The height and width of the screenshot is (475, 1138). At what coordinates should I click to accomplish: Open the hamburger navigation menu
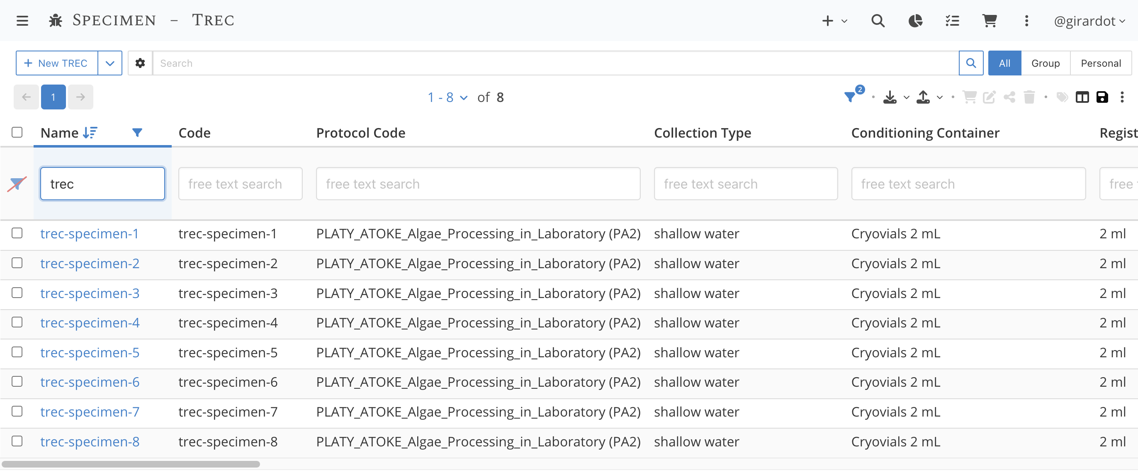[22, 21]
